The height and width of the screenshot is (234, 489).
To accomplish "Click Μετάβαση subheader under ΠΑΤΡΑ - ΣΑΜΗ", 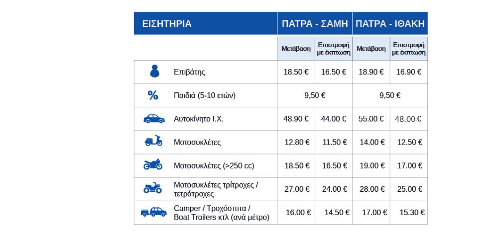I will tap(296, 49).
